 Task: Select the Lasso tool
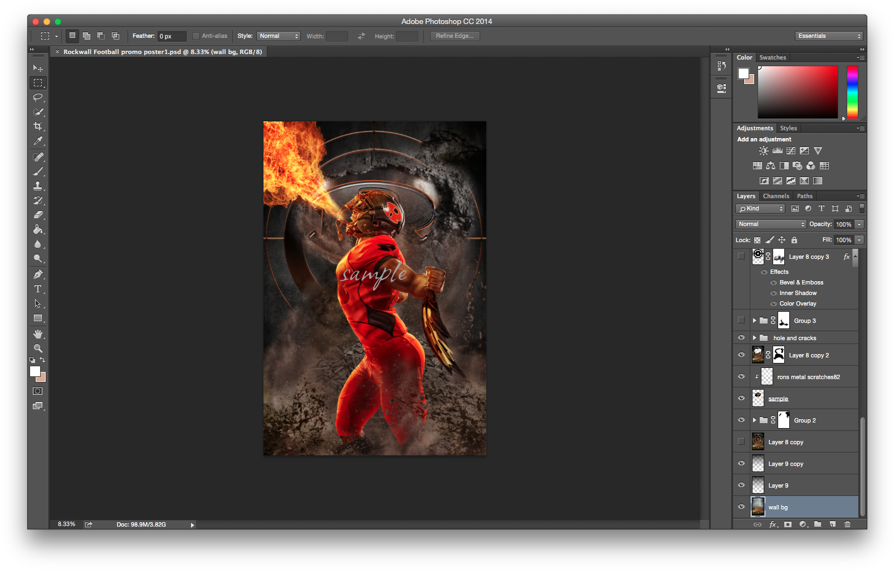click(38, 97)
